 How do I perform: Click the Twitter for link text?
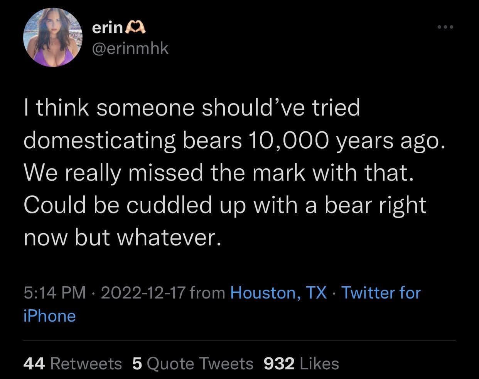(x=381, y=293)
